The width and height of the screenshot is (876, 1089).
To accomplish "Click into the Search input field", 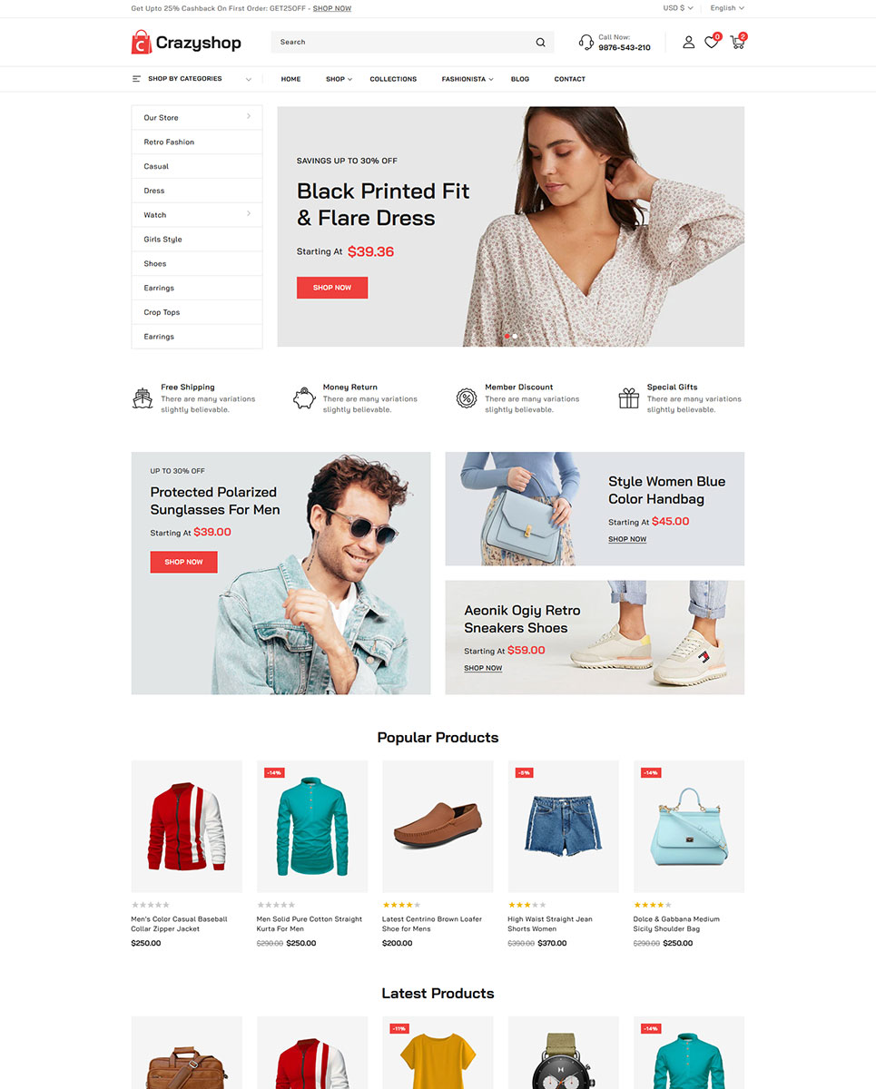I will [x=399, y=42].
